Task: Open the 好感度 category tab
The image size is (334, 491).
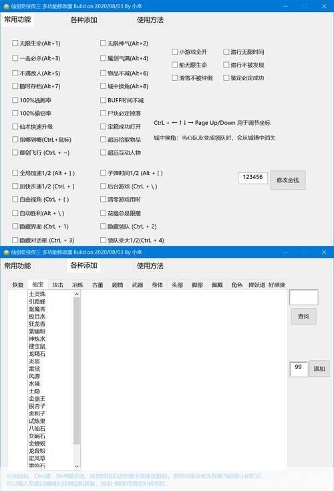Action: 277,285
